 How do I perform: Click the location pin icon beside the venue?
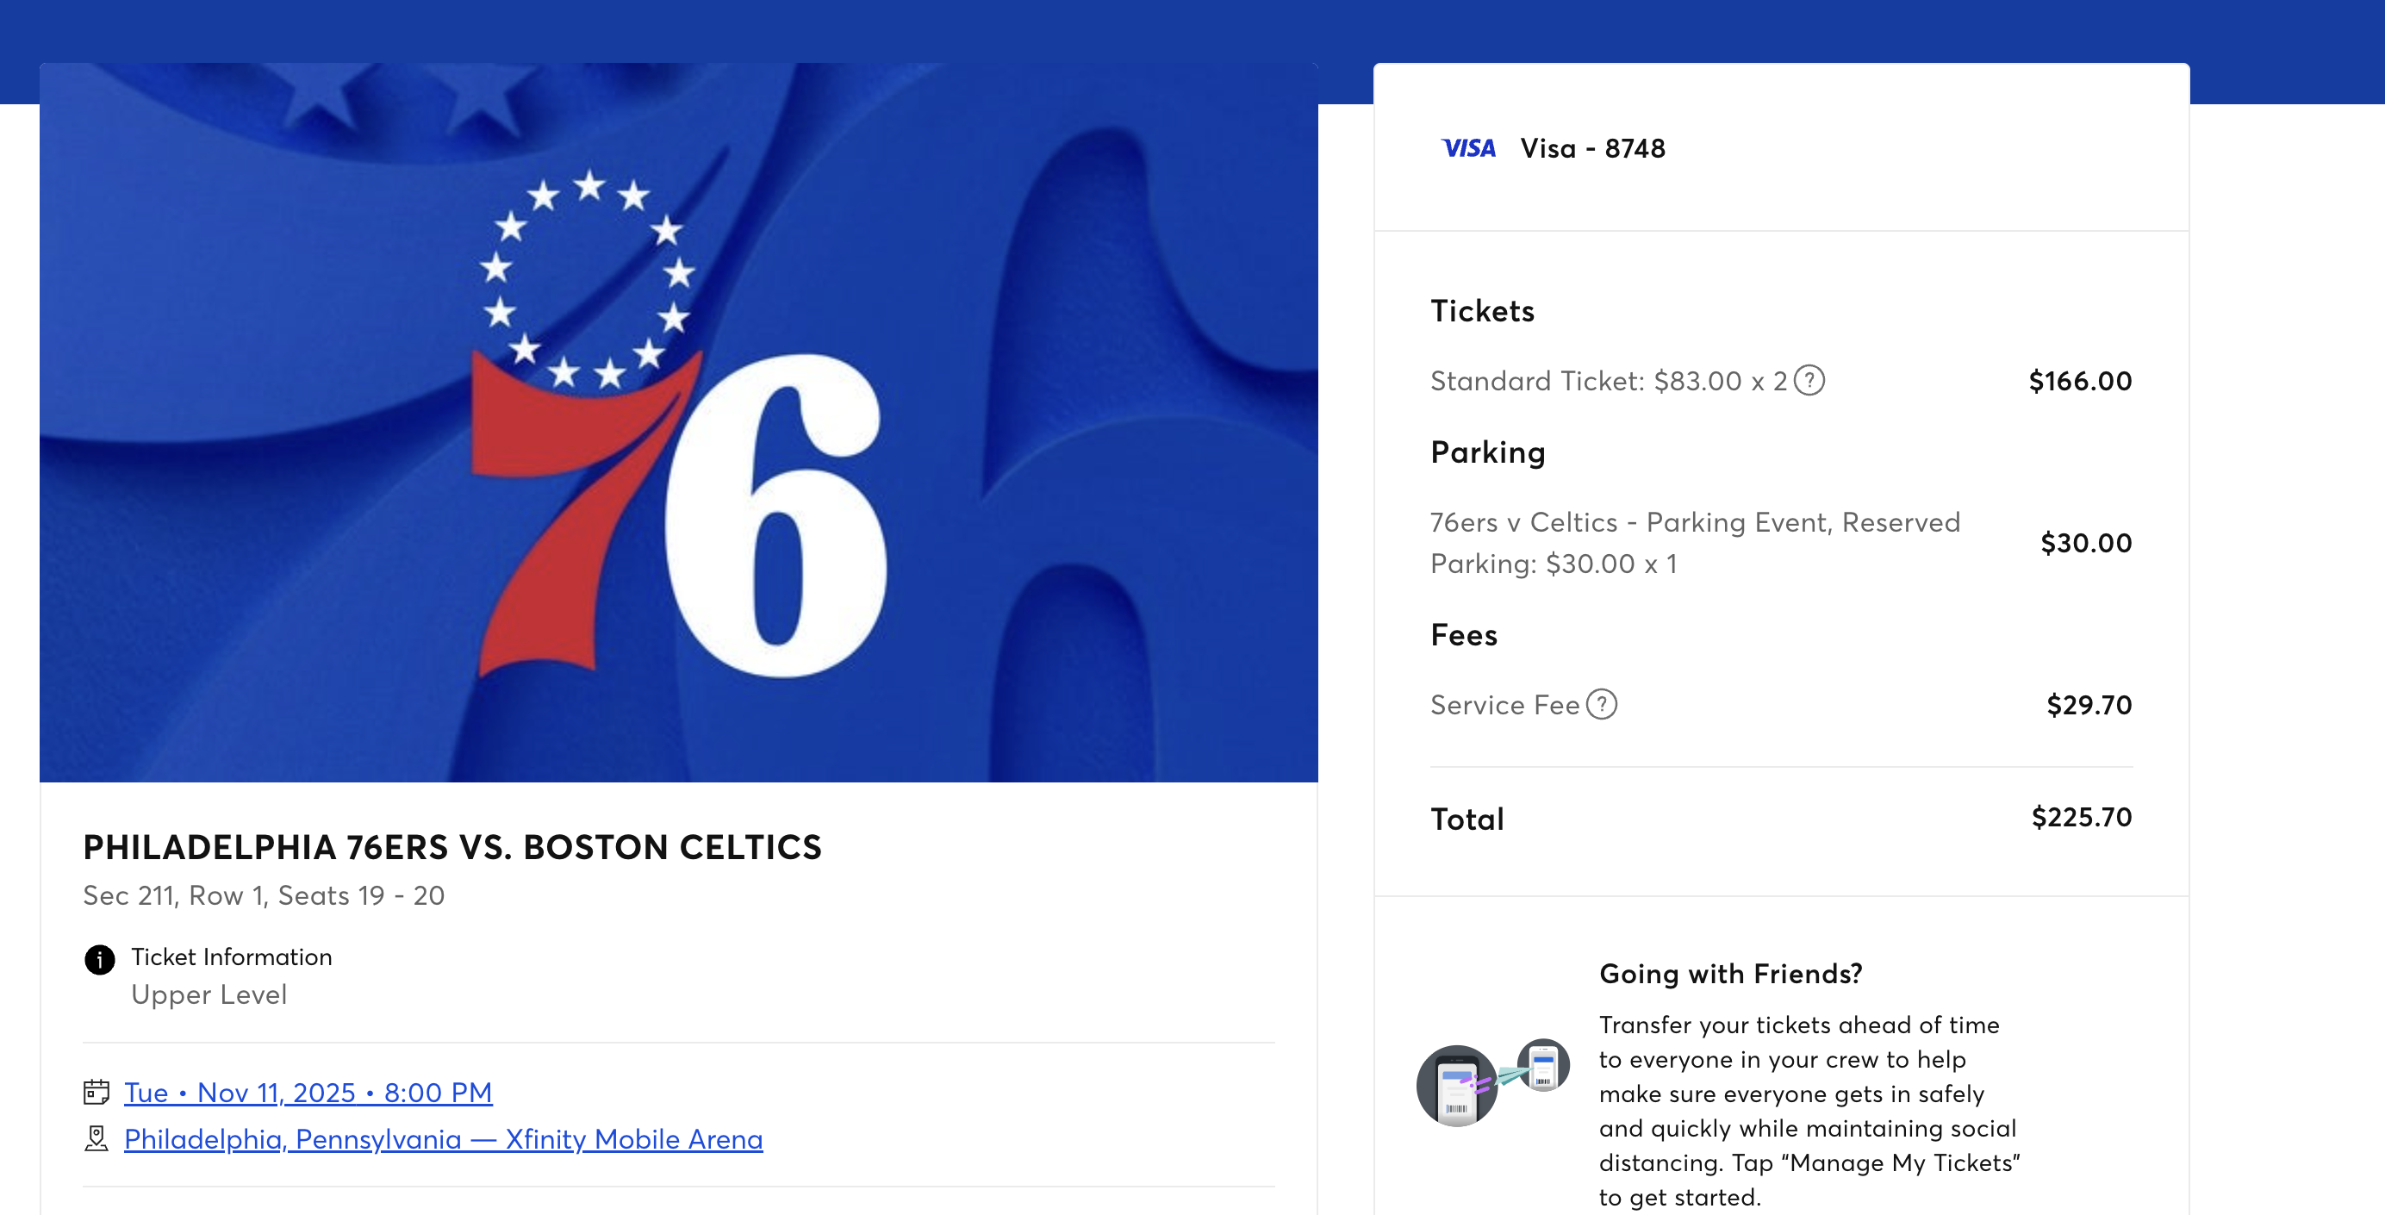pos(97,1138)
